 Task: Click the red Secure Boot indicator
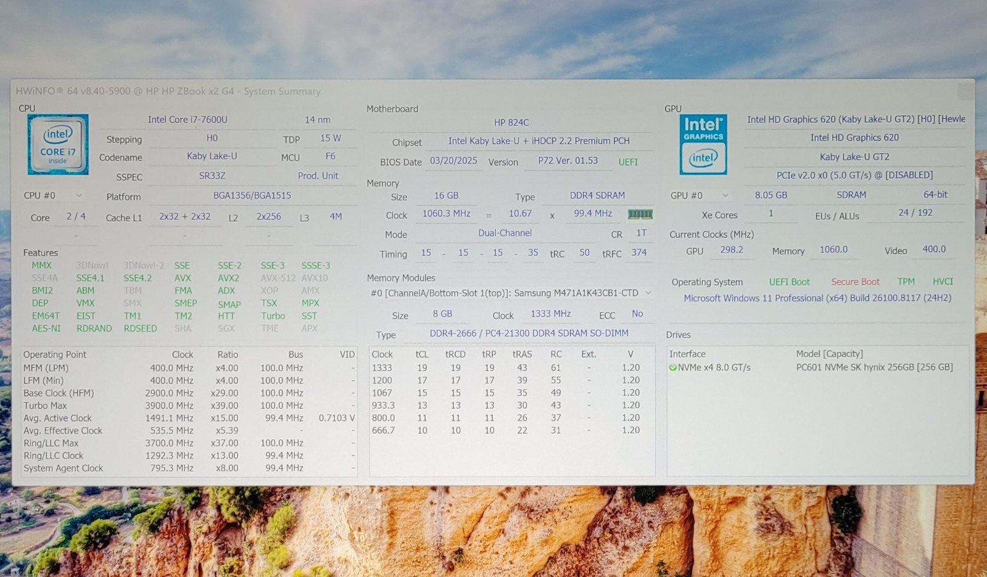pos(855,282)
